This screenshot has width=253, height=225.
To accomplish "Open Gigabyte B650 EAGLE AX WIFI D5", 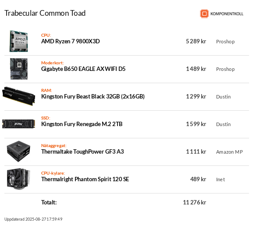I will click(83, 69).
